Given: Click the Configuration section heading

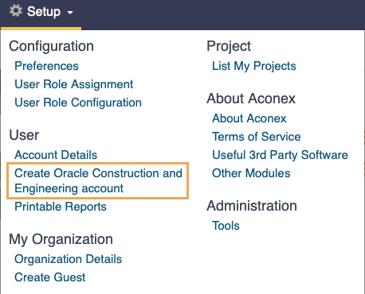Looking at the screenshot, I should point(51,46).
